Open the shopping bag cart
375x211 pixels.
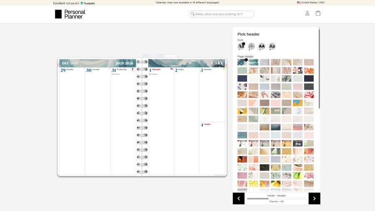(x=318, y=13)
